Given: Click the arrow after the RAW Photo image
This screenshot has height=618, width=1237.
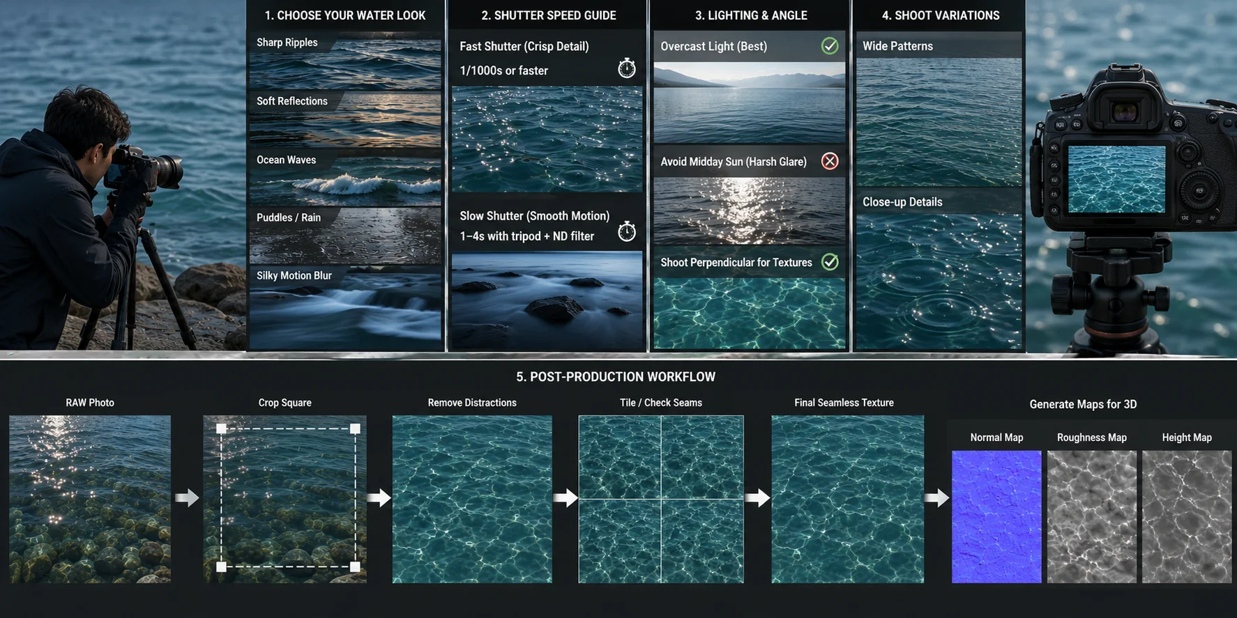Looking at the screenshot, I should (187, 498).
